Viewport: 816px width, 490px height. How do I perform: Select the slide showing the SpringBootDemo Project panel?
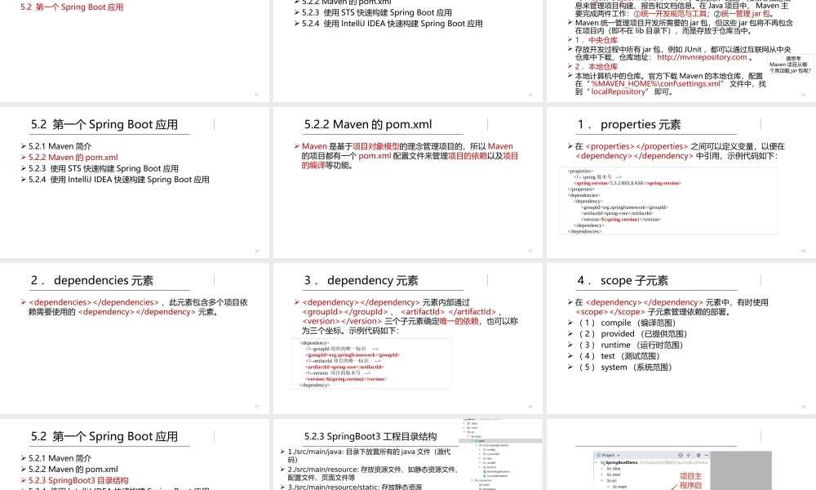[x=681, y=455]
